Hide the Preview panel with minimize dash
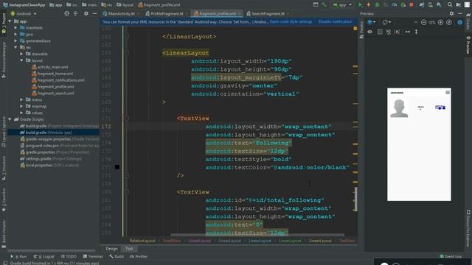Screen dimensions: 472x265 coord(460,13)
